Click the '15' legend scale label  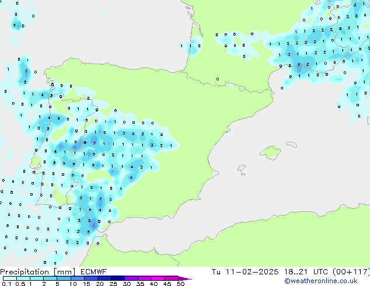(86, 284)
